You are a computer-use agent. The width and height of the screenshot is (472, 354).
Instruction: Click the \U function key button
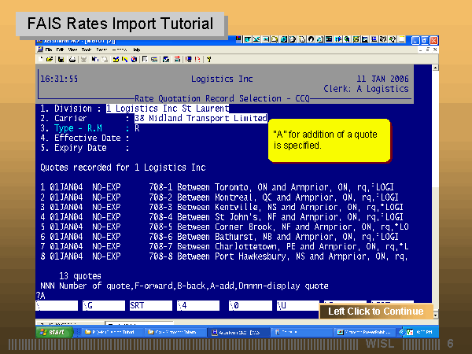click(x=297, y=305)
